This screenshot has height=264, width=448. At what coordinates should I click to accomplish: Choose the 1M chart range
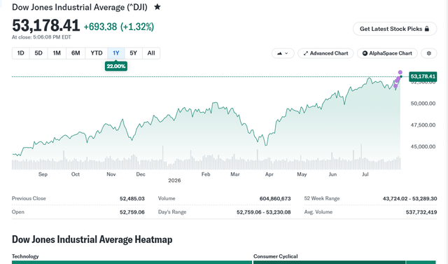click(x=57, y=53)
